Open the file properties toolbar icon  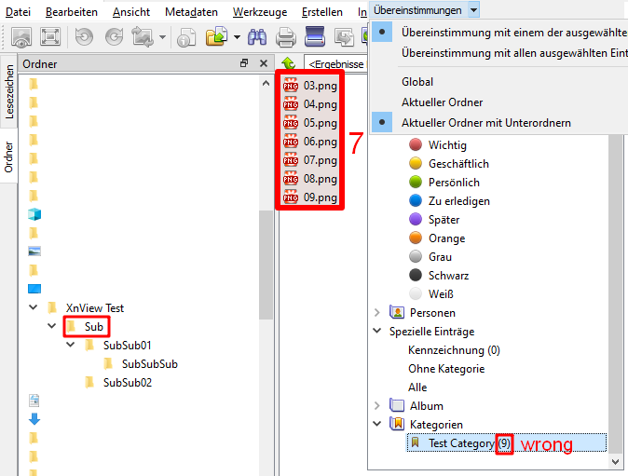[186, 37]
